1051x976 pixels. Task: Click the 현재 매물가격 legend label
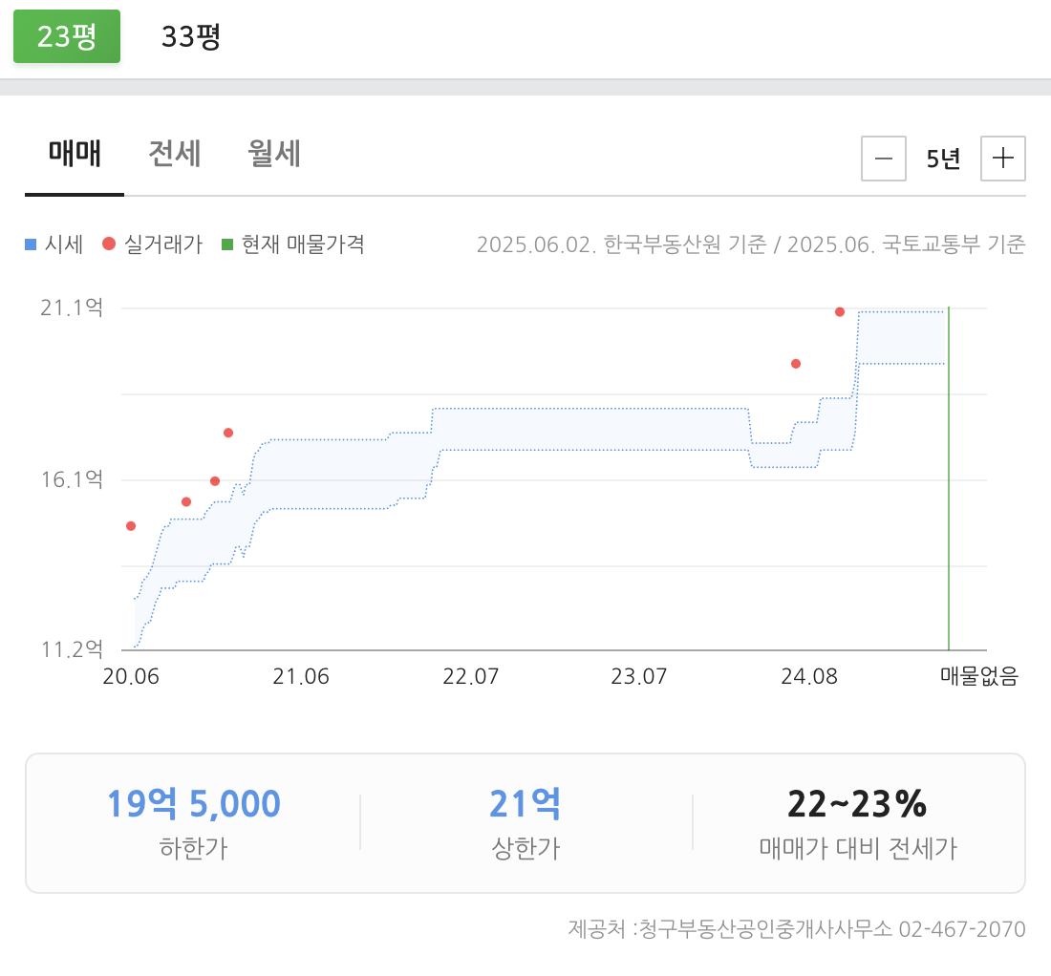point(303,244)
